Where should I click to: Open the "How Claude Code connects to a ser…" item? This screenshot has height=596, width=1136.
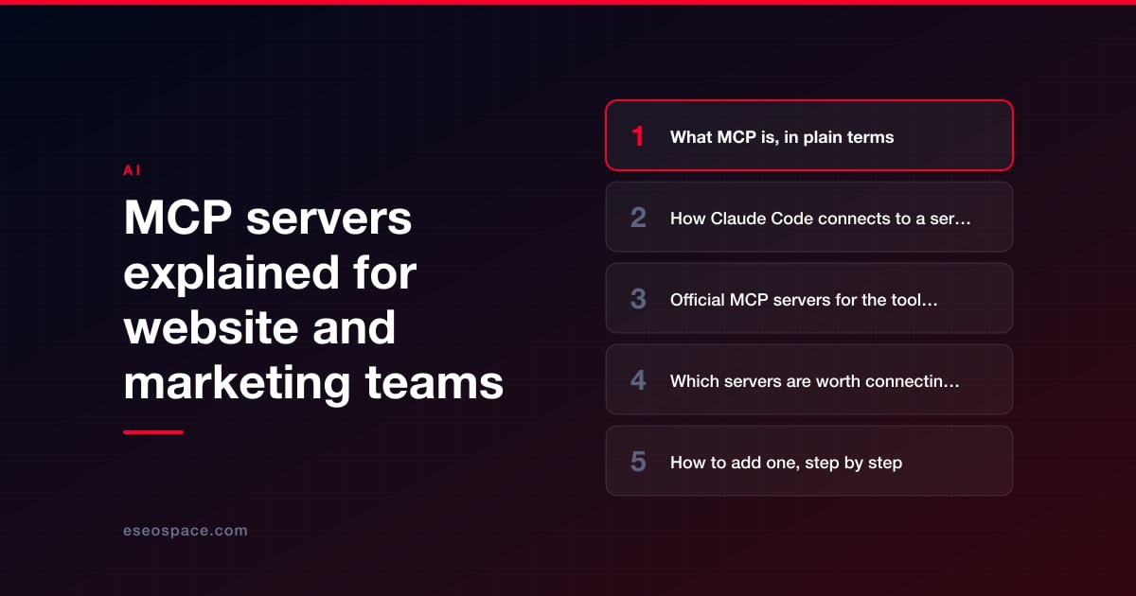[809, 217]
